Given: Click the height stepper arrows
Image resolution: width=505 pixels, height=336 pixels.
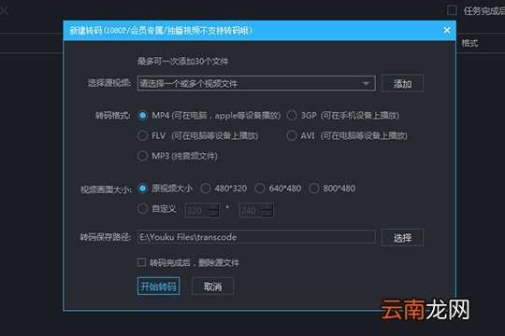Looking at the screenshot, I should [268, 211].
